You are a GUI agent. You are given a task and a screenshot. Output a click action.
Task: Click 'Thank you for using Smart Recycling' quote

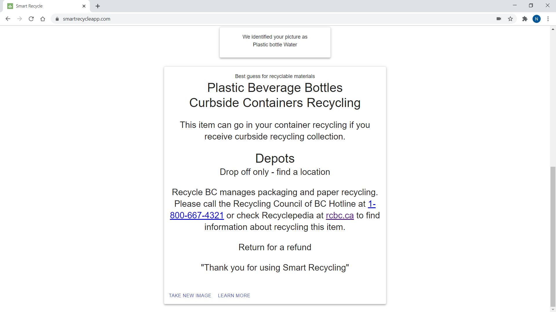pyautogui.click(x=275, y=268)
